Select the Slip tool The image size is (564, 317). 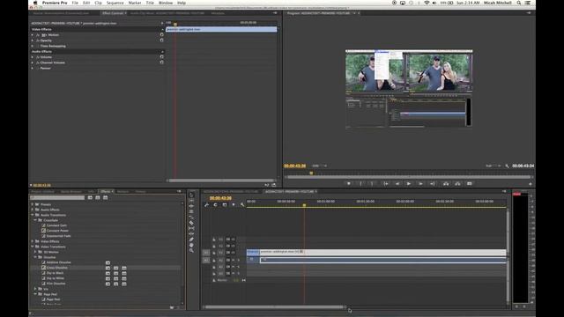pyautogui.click(x=191, y=228)
